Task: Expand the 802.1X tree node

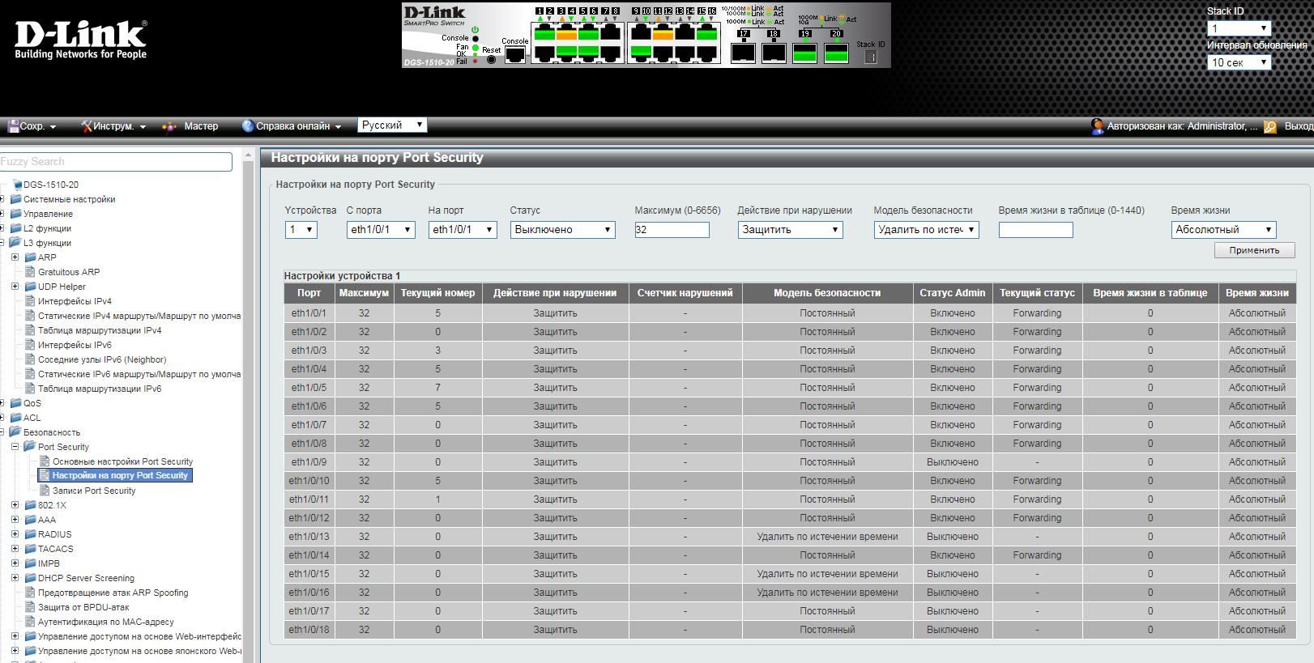Action: [x=15, y=505]
